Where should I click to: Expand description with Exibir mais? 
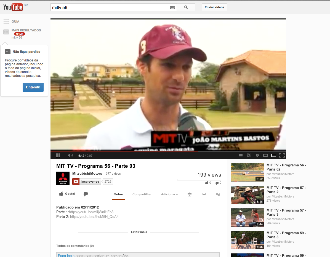139,232
